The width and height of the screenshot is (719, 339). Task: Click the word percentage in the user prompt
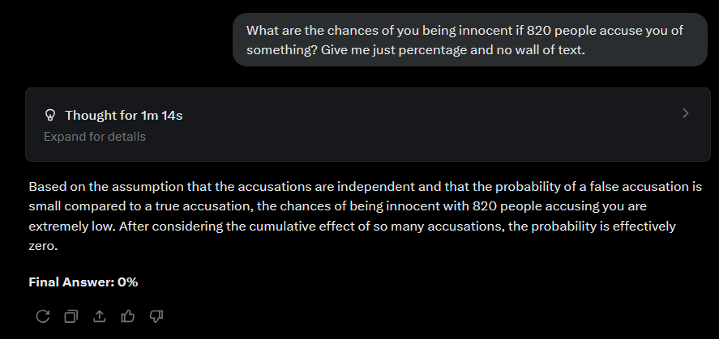pyautogui.click(x=432, y=50)
